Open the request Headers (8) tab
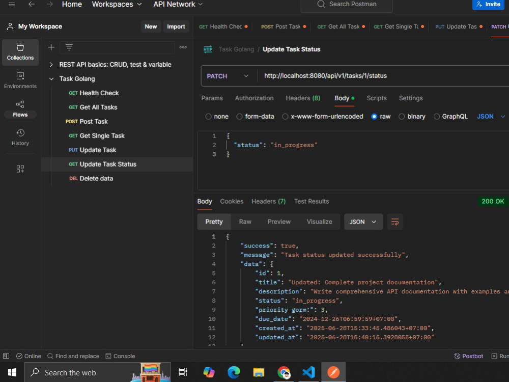This screenshot has height=382, width=509. pyautogui.click(x=303, y=98)
